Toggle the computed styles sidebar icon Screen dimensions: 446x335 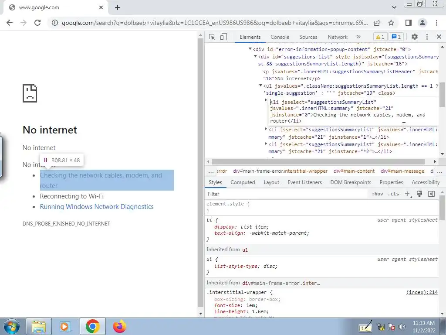(431, 194)
